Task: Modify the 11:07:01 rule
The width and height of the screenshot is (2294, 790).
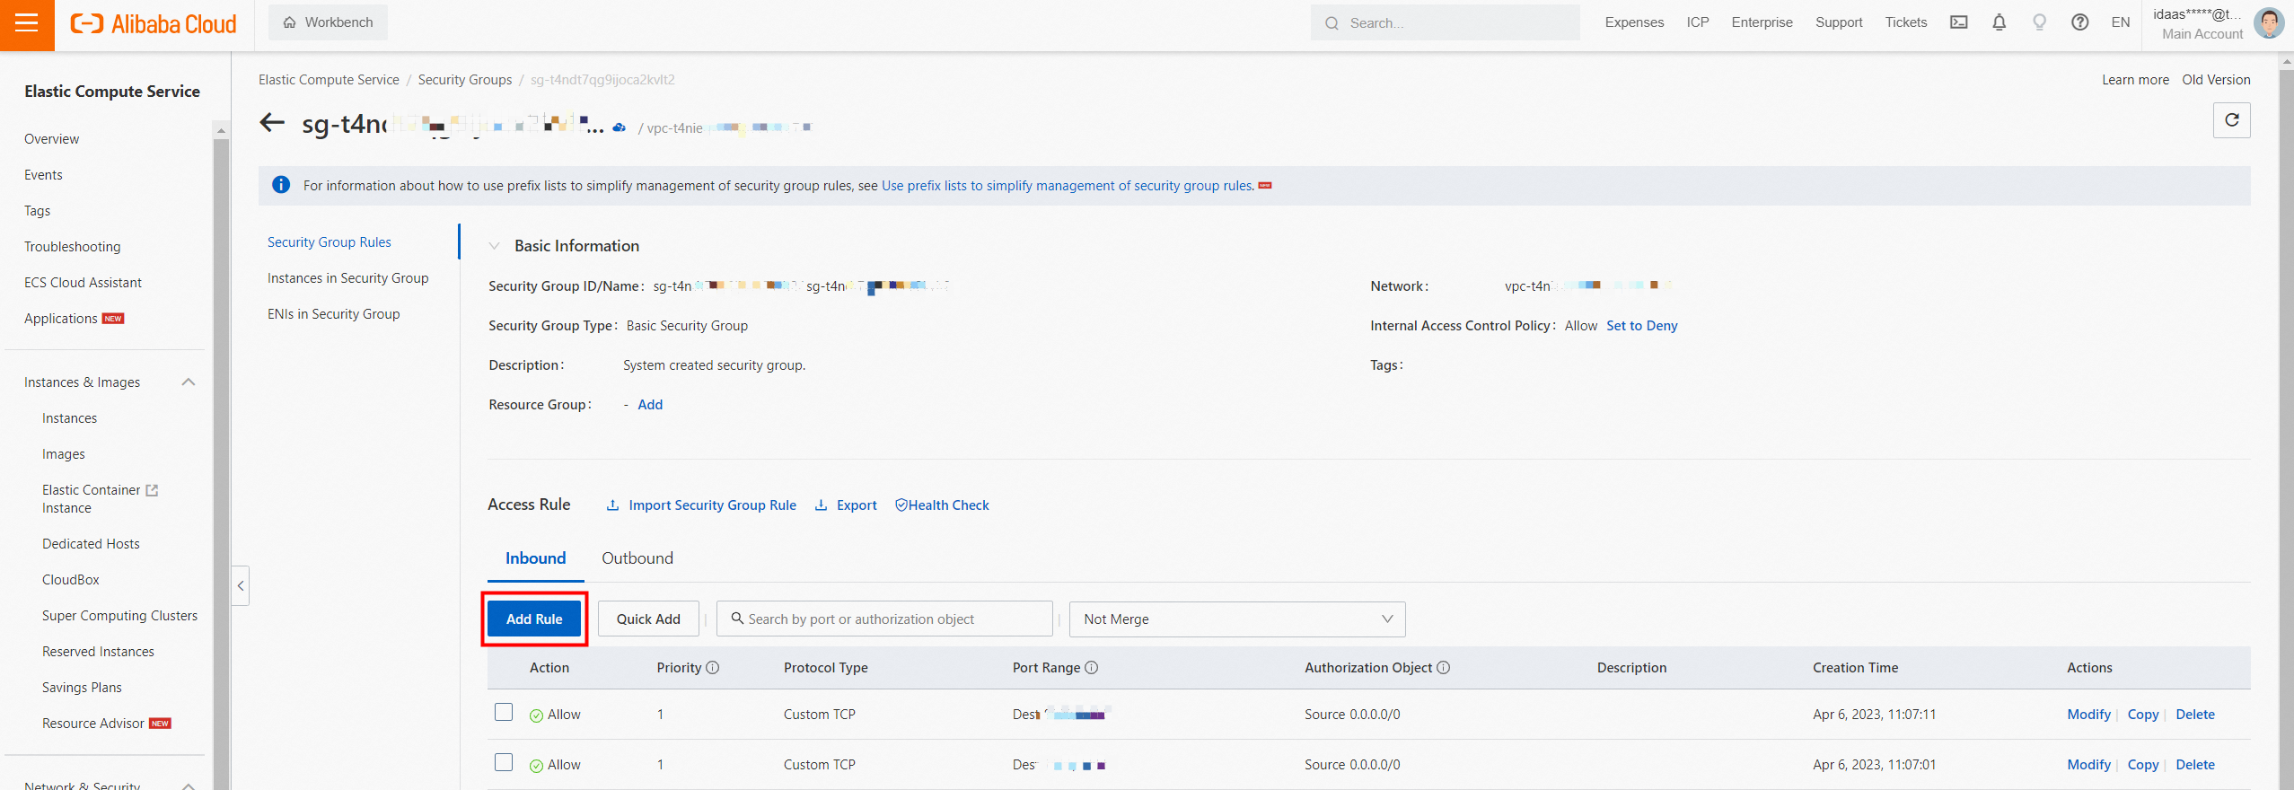Action: [x=2089, y=765]
